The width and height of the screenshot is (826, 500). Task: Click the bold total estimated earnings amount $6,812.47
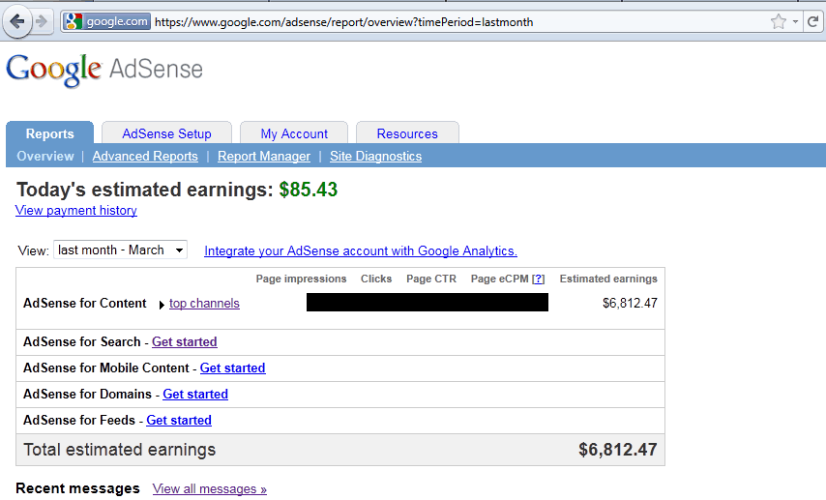[618, 450]
